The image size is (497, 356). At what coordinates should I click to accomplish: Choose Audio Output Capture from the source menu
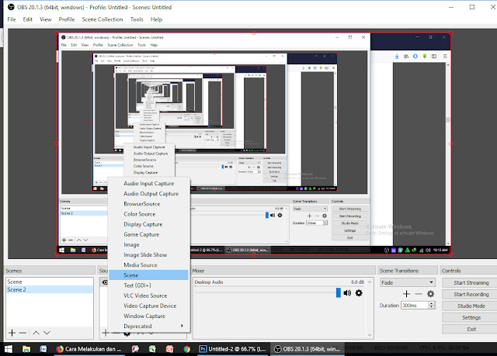148,194
